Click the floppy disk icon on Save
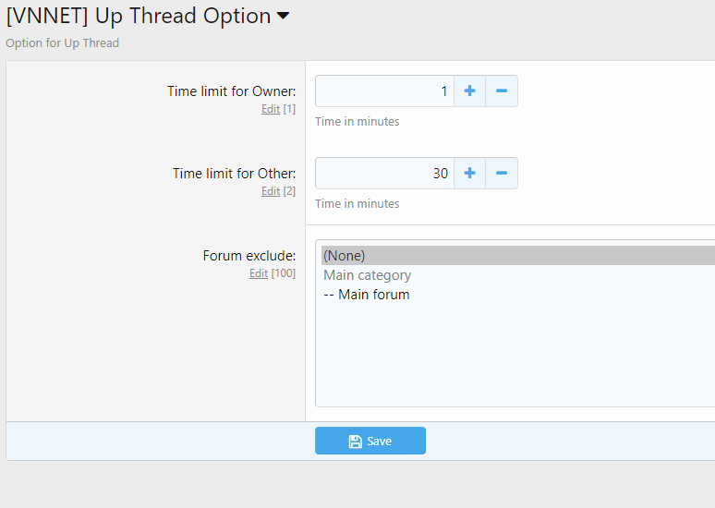715x508 pixels. coord(355,441)
